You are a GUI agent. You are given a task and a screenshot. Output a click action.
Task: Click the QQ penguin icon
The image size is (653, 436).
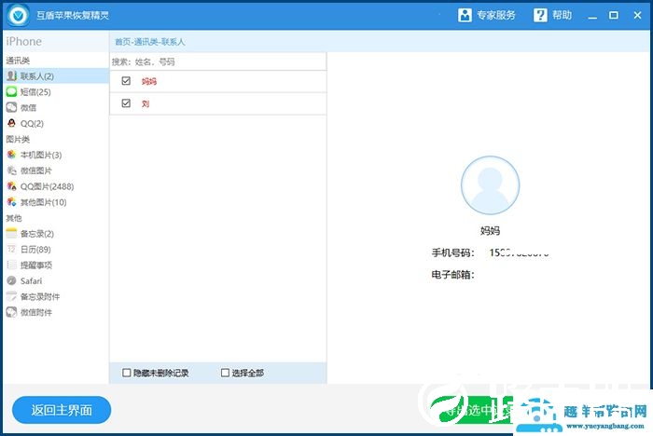(x=11, y=123)
